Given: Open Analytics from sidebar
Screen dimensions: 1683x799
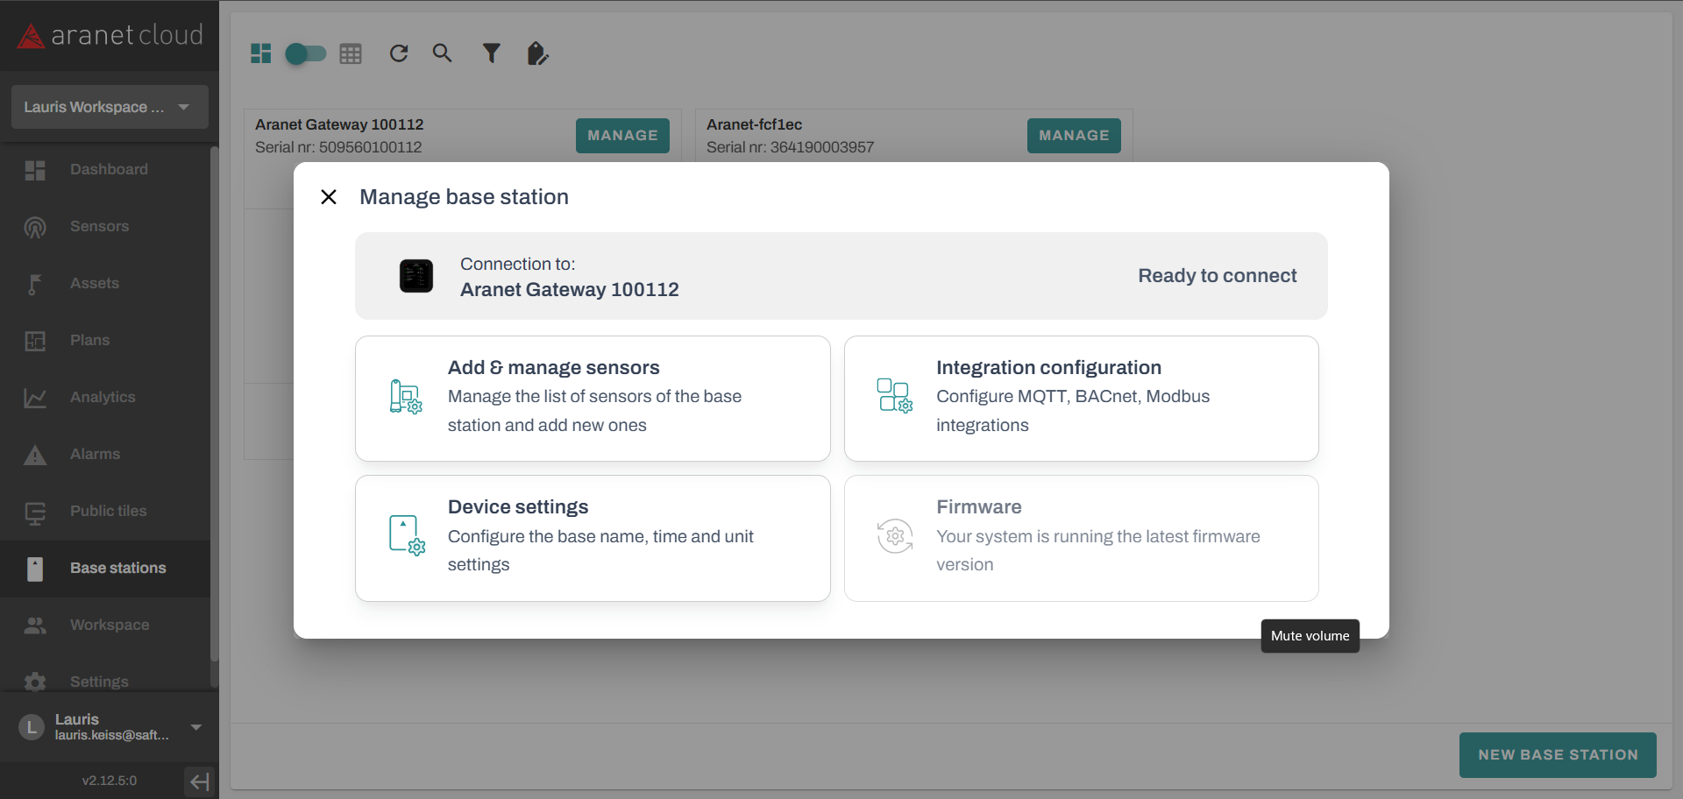Looking at the screenshot, I should (x=103, y=397).
